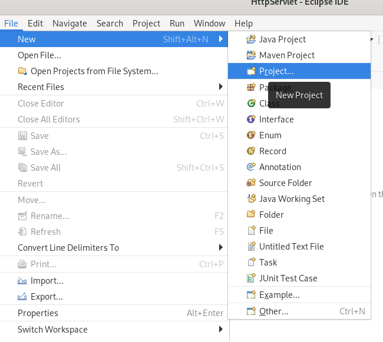
Task: Click the Project... wizard icon
Action: click(251, 71)
